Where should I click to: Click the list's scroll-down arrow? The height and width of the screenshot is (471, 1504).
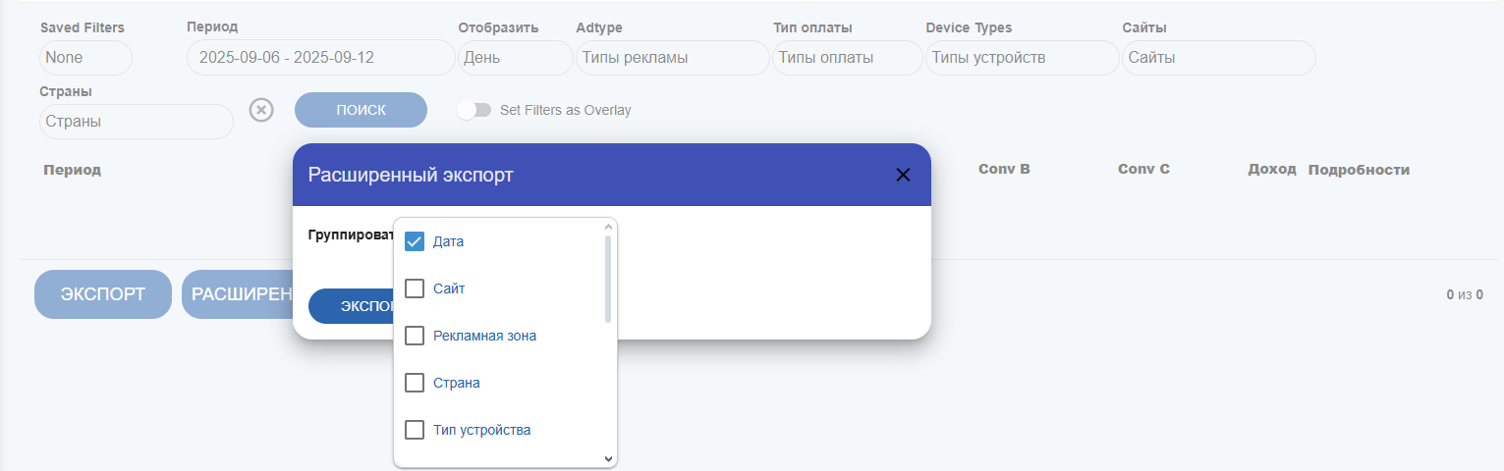(608, 458)
